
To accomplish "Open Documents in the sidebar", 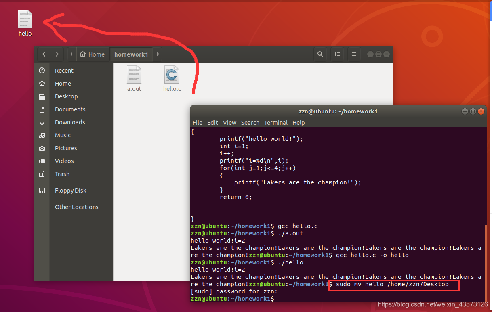I will point(73,109).
